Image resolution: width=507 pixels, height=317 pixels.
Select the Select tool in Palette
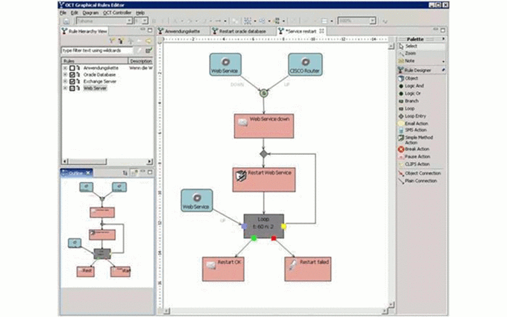(421, 46)
